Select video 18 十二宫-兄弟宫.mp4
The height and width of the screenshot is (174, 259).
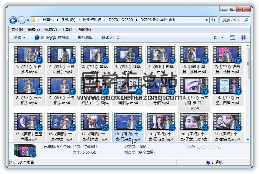click(128, 127)
